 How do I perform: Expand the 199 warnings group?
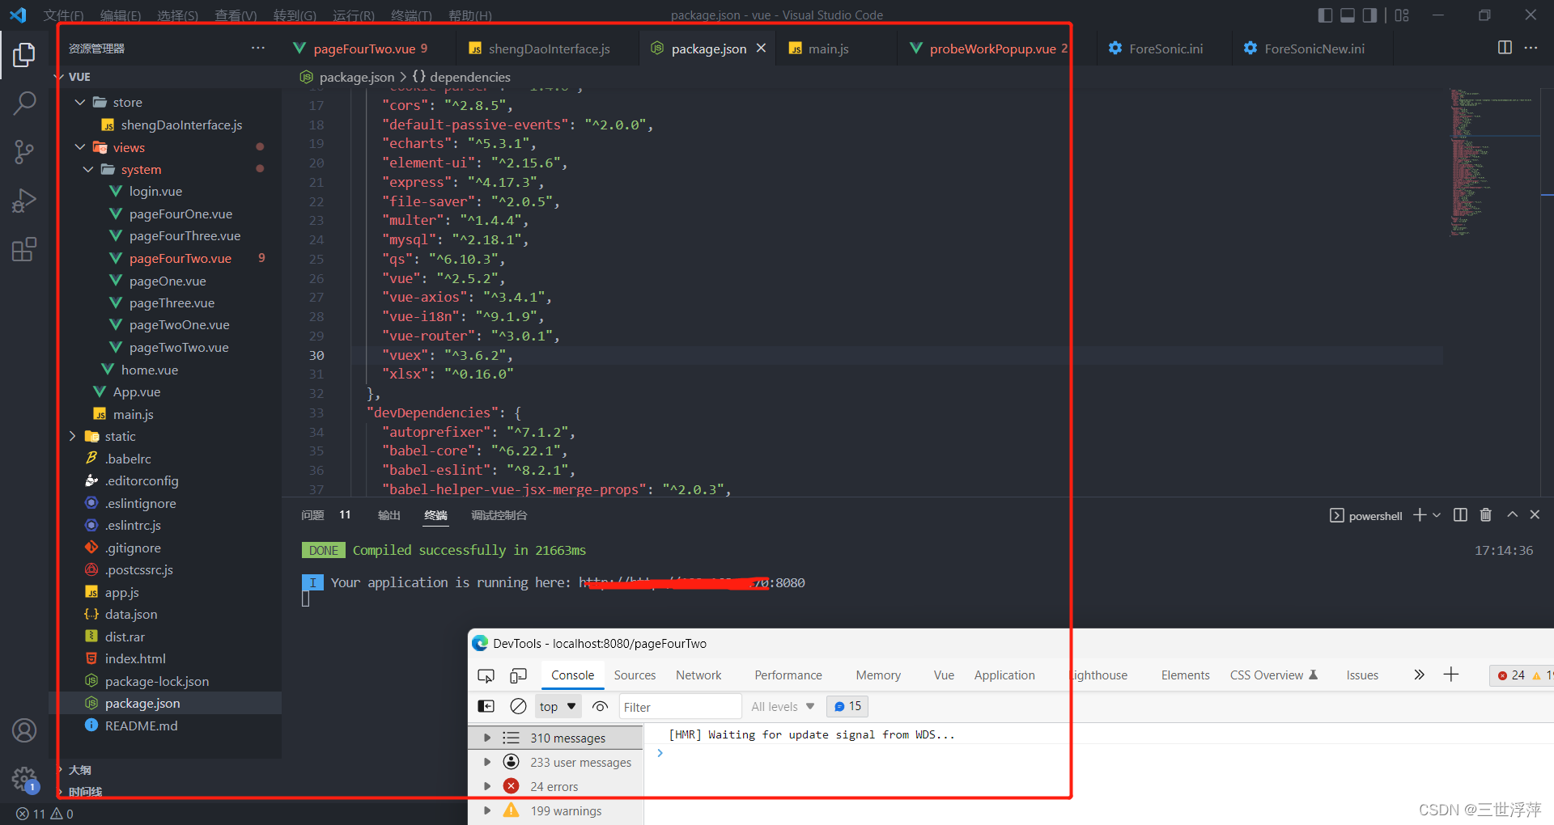click(x=487, y=810)
